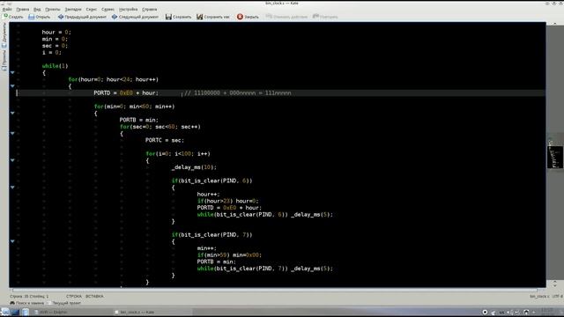Click the Создать (New) document icon
Viewport: 564px width, 317px height.
(6, 16)
